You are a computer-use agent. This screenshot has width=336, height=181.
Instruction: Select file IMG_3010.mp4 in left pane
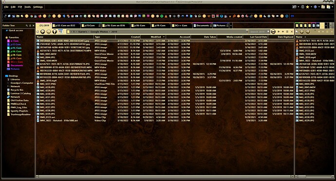[48, 81]
